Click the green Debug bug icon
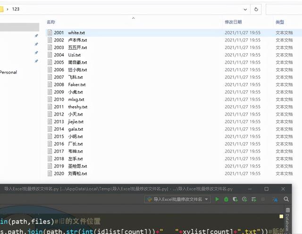The height and width of the screenshot is (234, 302). pos(226,199)
